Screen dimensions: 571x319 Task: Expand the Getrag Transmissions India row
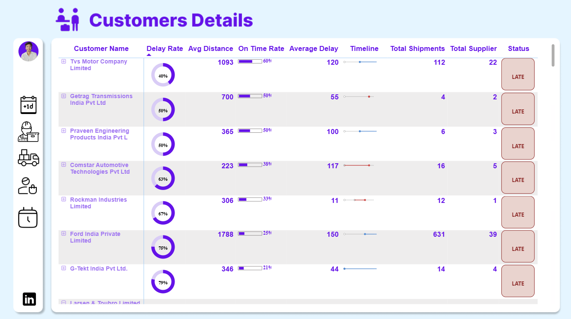pyautogui.click(x=63, y=96)
